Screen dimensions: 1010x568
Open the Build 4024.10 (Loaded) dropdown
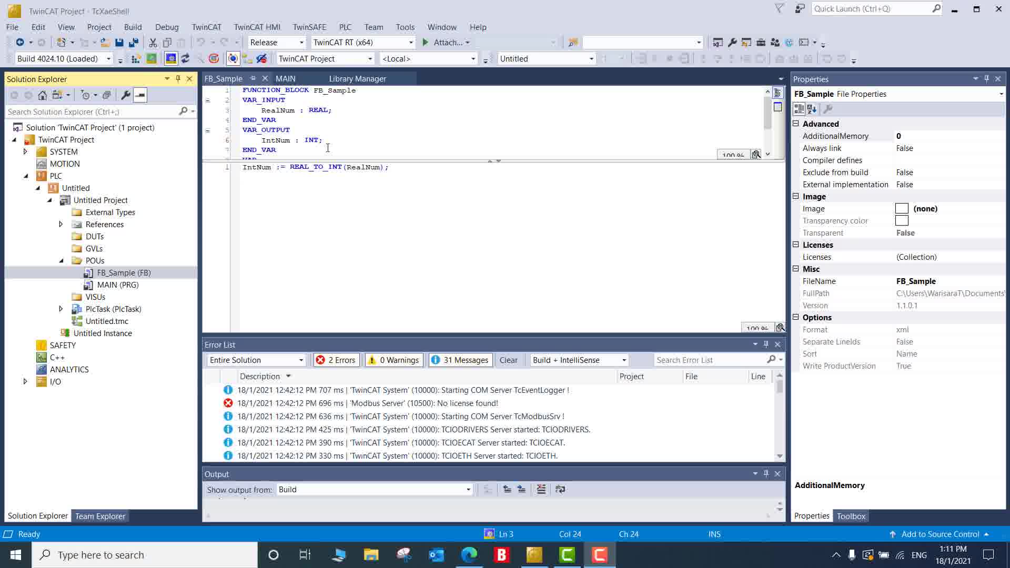click(x=64, y=59)
